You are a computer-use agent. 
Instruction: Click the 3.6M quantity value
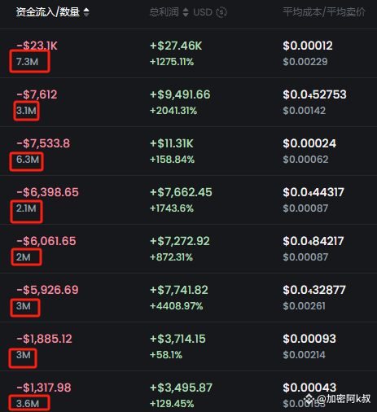(x=28, y=404)
